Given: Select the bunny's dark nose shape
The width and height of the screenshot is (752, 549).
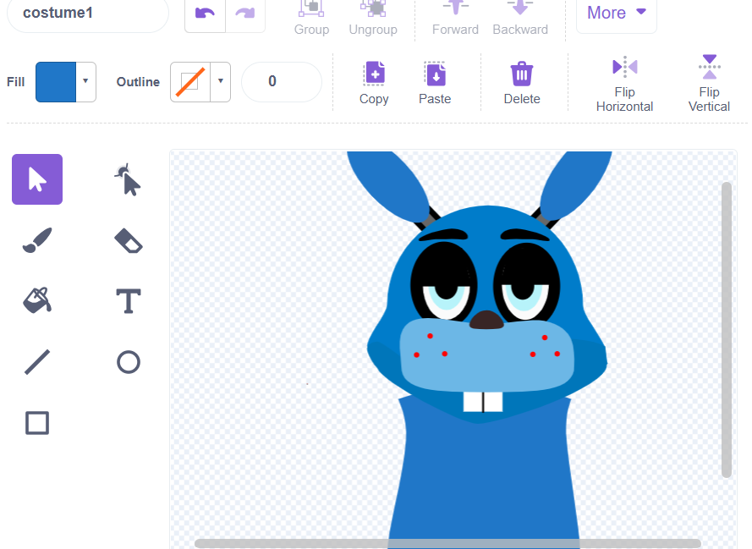Looking at the screenshot, I should (486, 321).
